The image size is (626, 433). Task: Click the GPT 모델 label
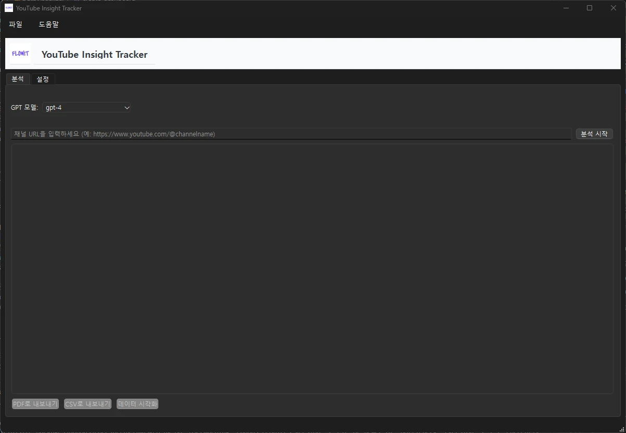point(24,108)
